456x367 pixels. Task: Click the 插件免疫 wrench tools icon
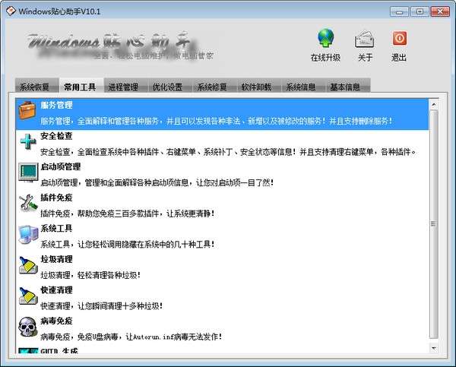coord(28,203)
